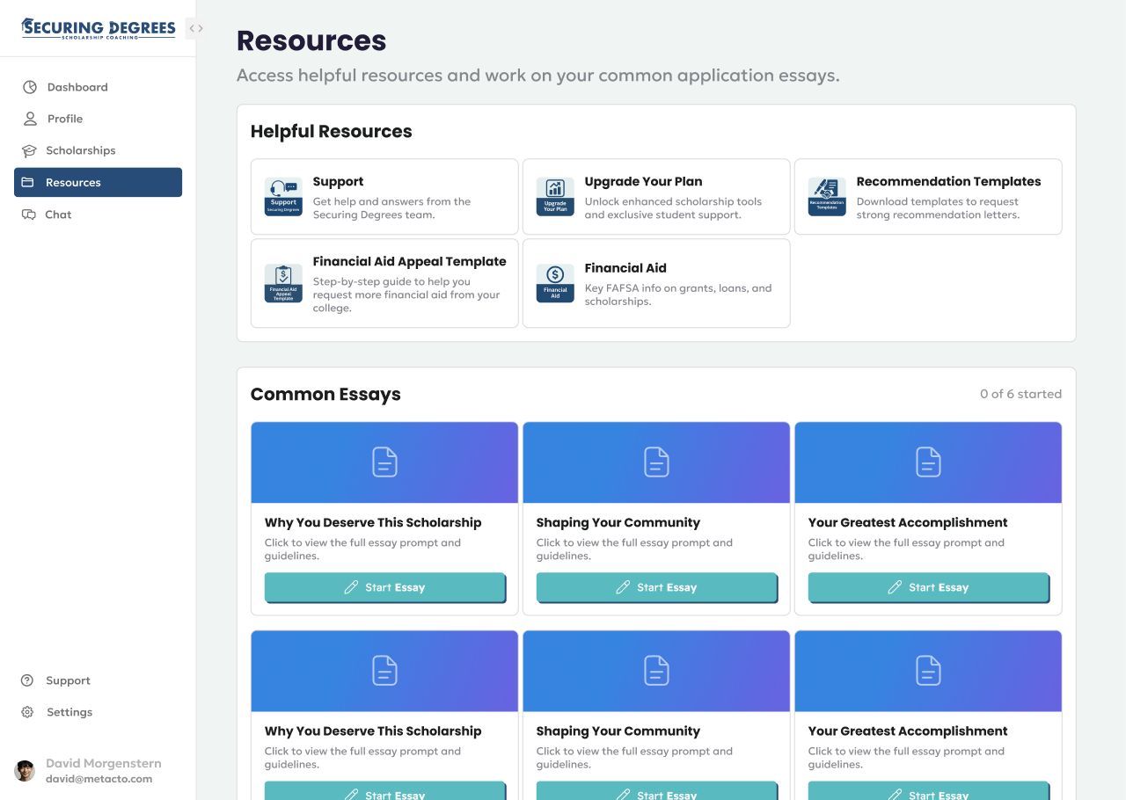1126x800 pixels.
Task: Open the Financial Aid resource card title
Action: (625, 268)
